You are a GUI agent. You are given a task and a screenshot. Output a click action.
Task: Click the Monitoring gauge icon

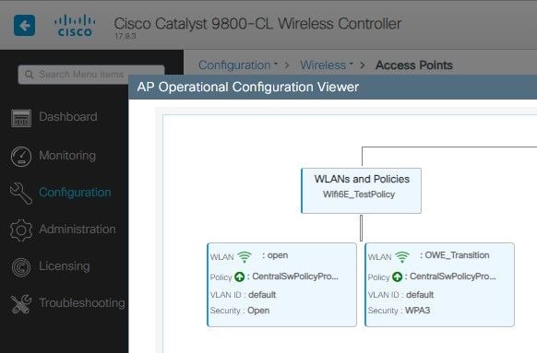[21, 157]
